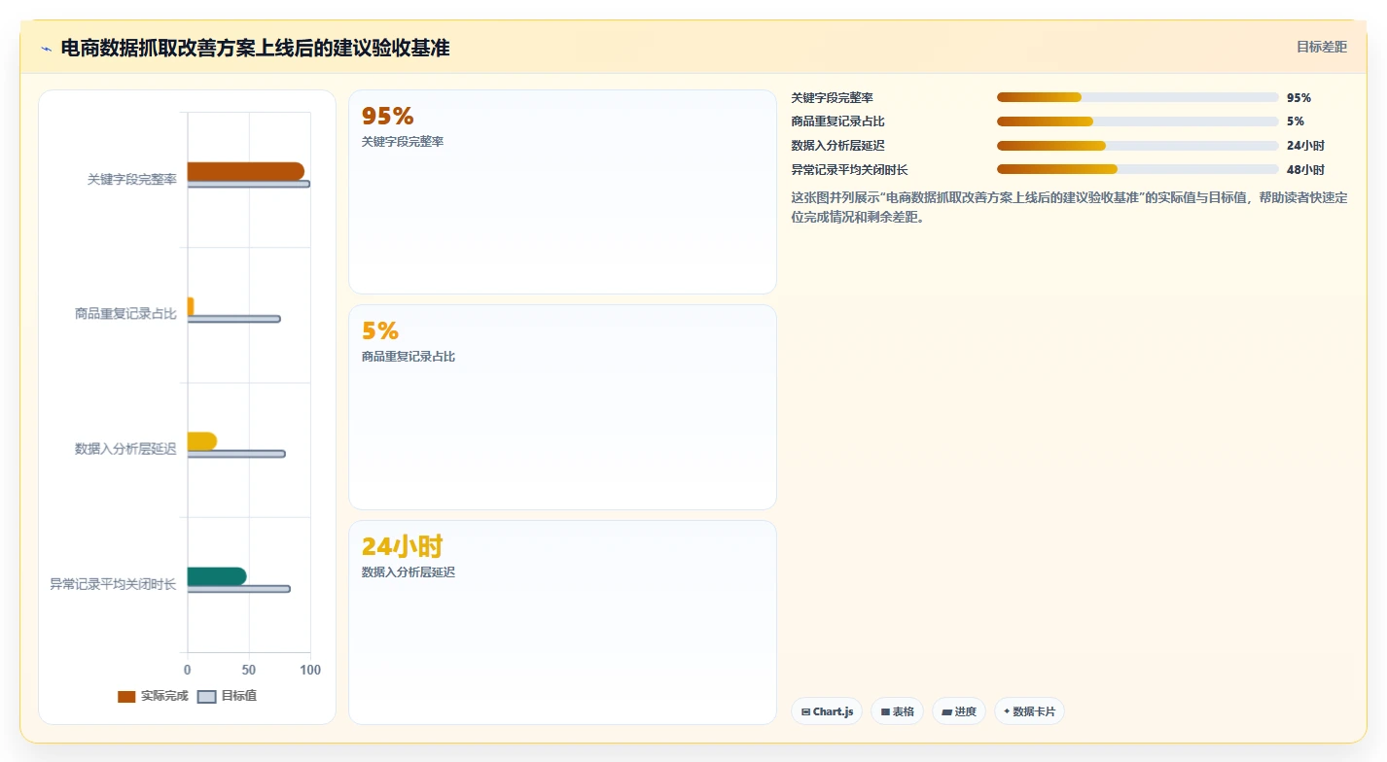The height and width of the screenshot is (762, 1387).
Task: Toggle the 实际完成 legend item
Action: point(153,696)
